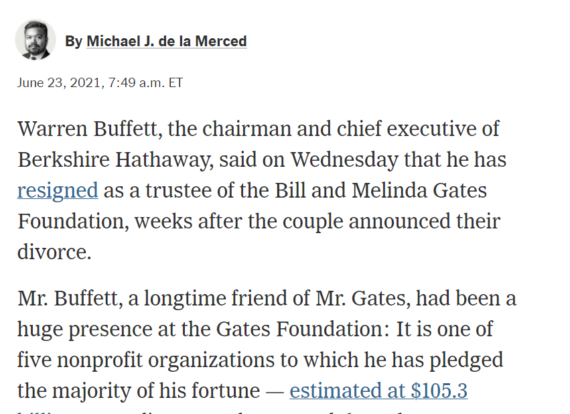Viewport: 570px width, 414px height.
Task: Click the "By" byline label
Action: pos(73,42)
